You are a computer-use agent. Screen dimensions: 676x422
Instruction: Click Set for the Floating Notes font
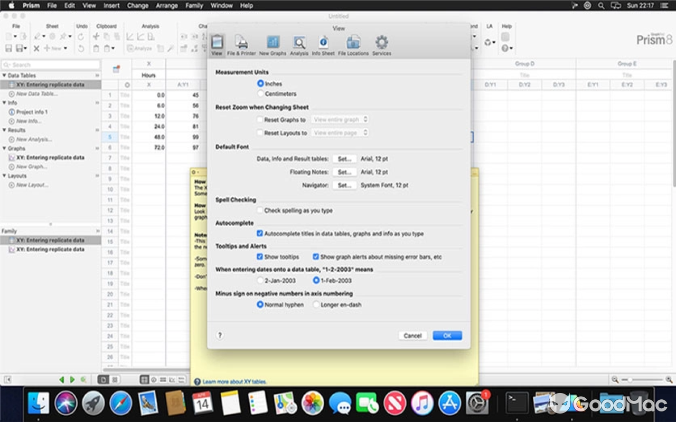[344, 172]
